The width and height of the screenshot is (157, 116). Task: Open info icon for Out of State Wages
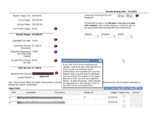(x=56, y=29)
